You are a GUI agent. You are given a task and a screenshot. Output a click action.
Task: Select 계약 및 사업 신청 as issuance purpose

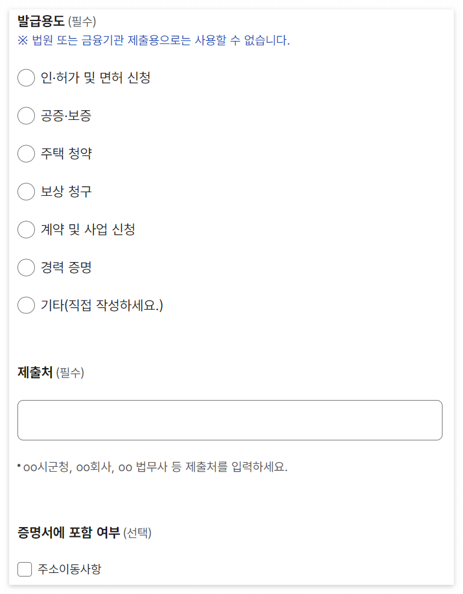pyautogui.click(x=26, y=230)
